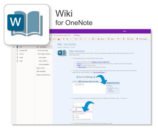The width and height of the screenshot is (158, 129).
Task: Open the font color dropdown arrow
Action: point(61,39)
